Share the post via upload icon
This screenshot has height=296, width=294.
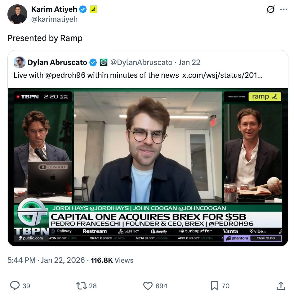(281, 286)
